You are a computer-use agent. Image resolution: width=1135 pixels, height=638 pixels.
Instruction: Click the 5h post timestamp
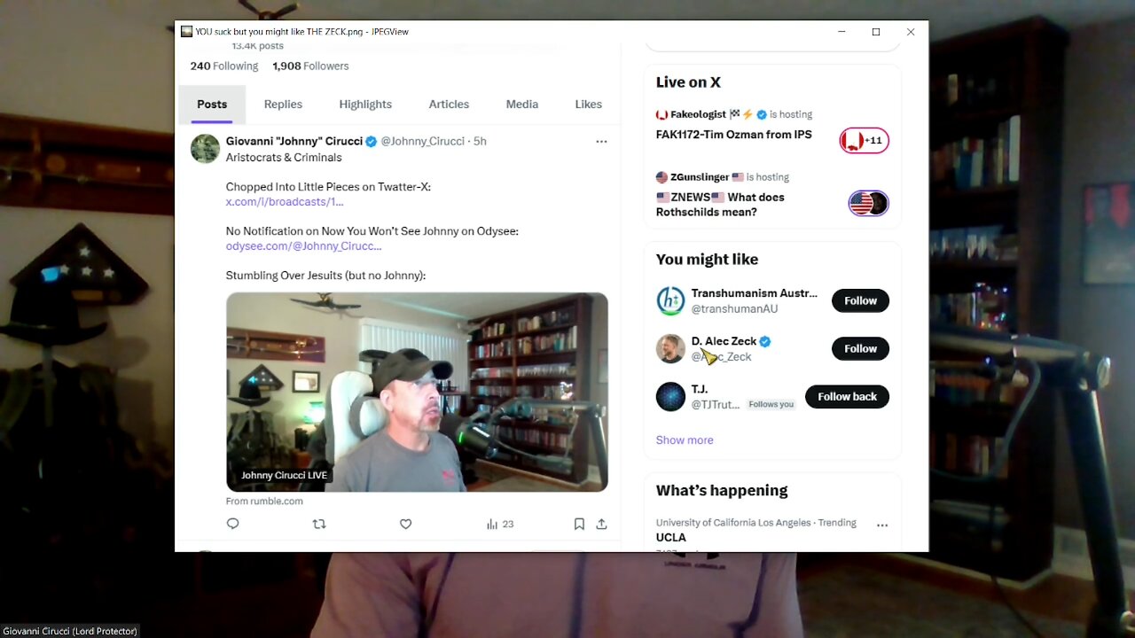(480, 141)
